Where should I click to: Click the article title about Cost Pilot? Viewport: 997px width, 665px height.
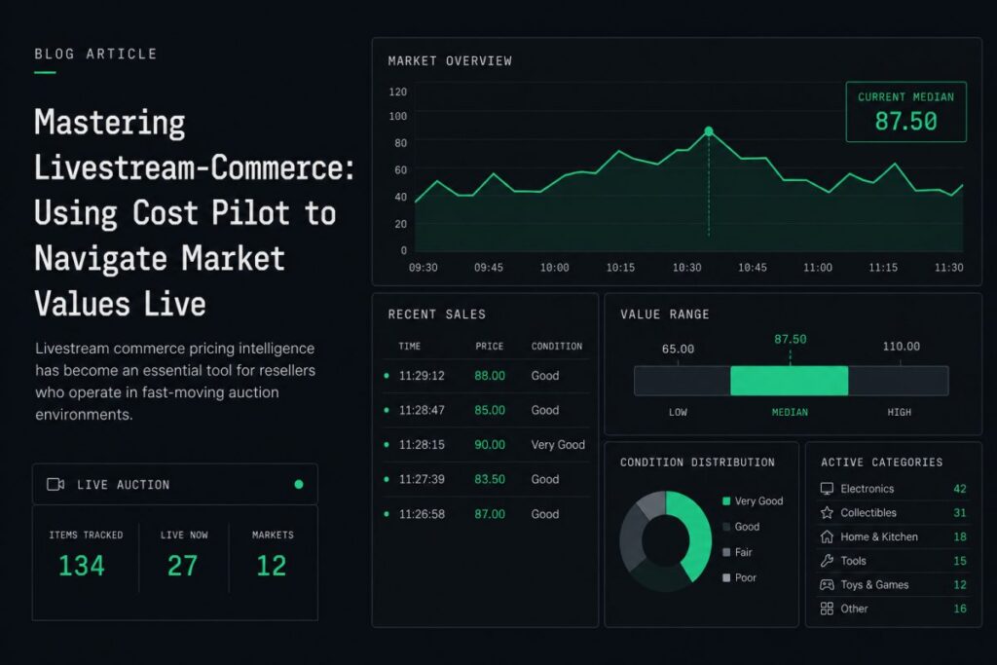194,213
